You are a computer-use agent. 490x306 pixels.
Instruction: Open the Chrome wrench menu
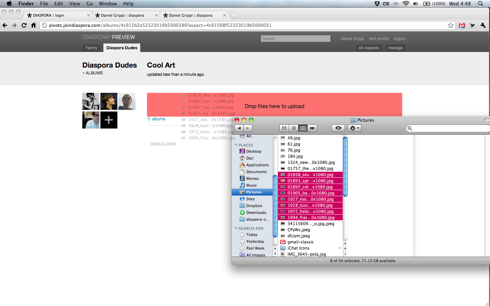(483, 26)
